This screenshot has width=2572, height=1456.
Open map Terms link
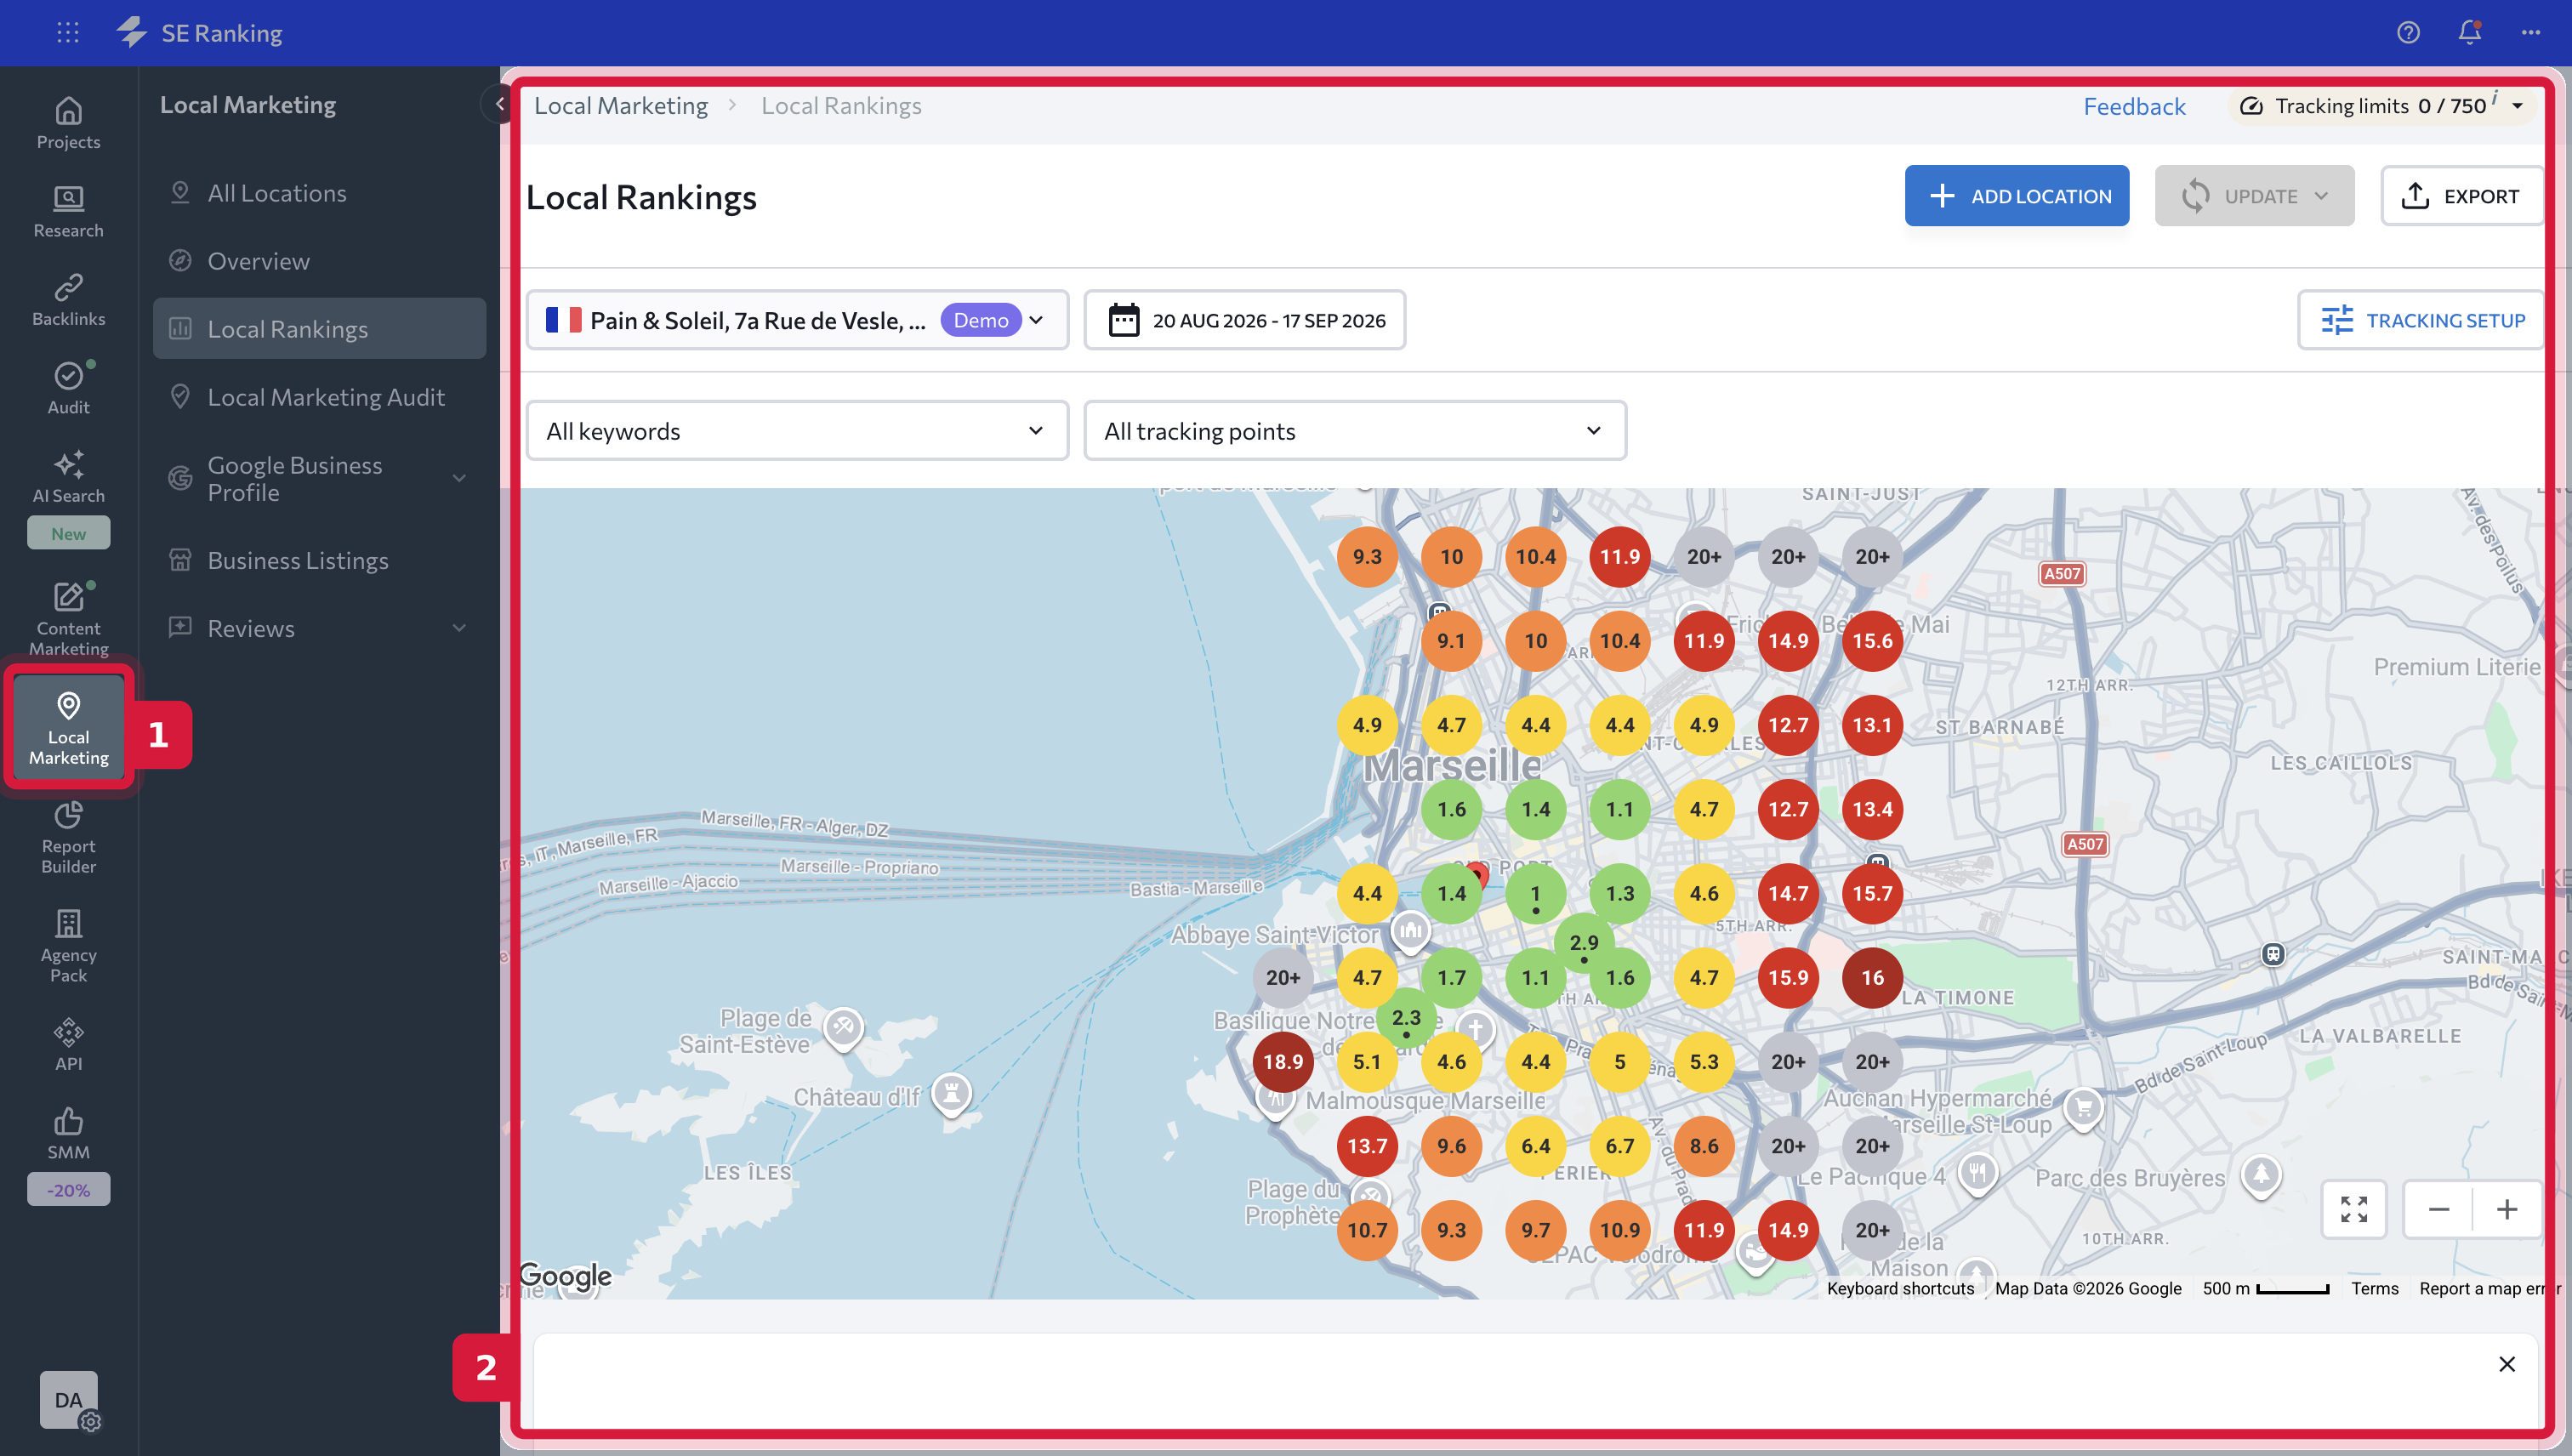2374,1288
